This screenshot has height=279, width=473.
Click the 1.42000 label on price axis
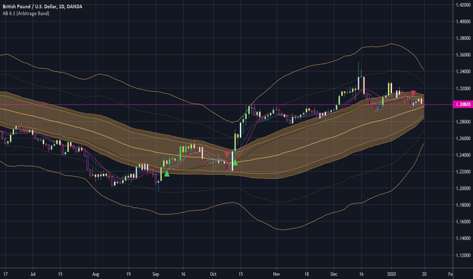click(461, 5)
